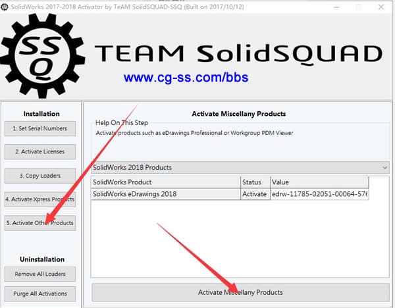Click the title bar application icon
Viewport: 395px width, 308px height.
pos(5,5)
